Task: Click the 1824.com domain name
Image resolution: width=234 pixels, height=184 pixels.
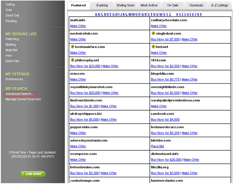Action: coord(158,60)
